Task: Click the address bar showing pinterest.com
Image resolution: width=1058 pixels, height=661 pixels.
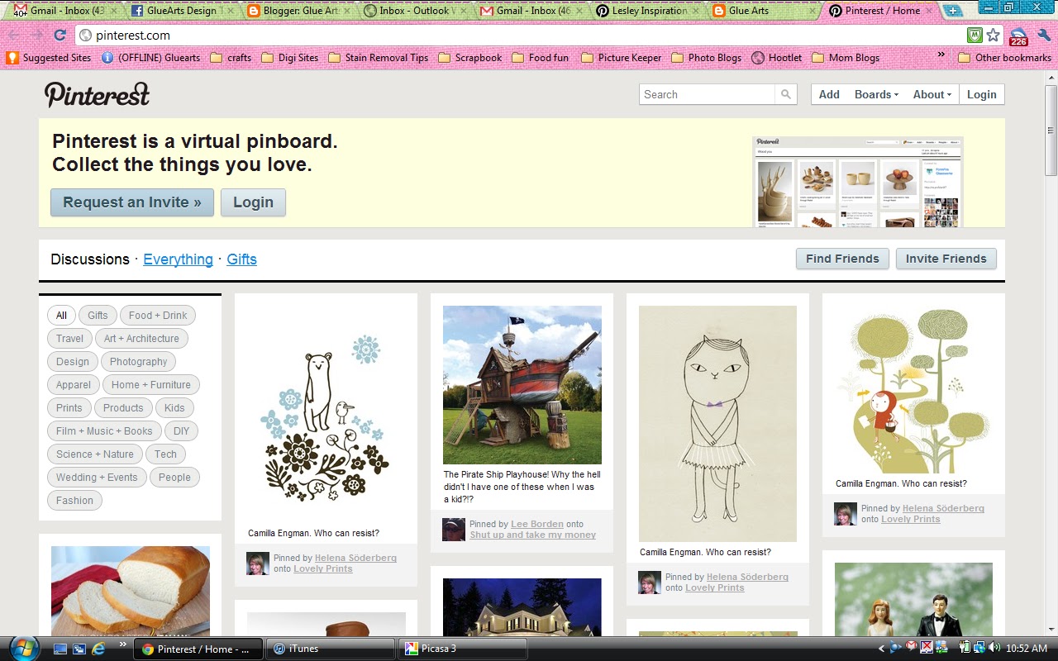Action: pyautogui.click(x=521, y=36)
